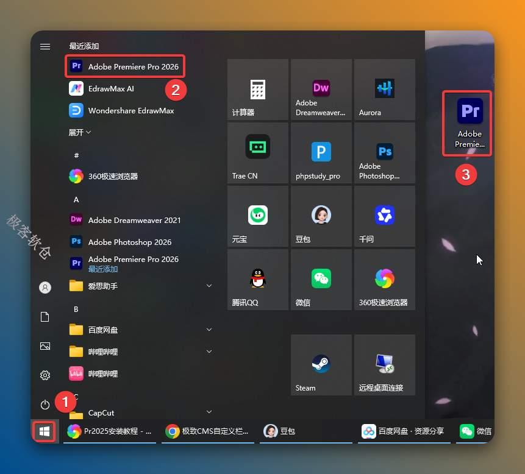This screenshot has width=525, height=474.
Task: Open the 豆包 tile
Action: pyautogui.click(x=321, y=216)
